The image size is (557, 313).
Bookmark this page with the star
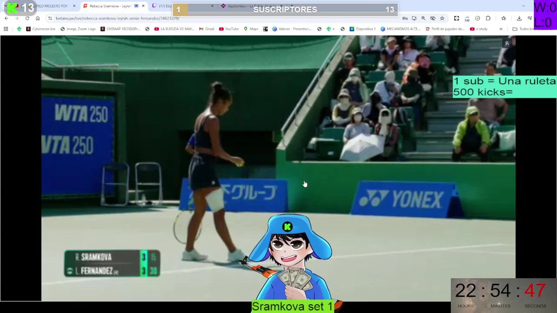coord(442,18)
